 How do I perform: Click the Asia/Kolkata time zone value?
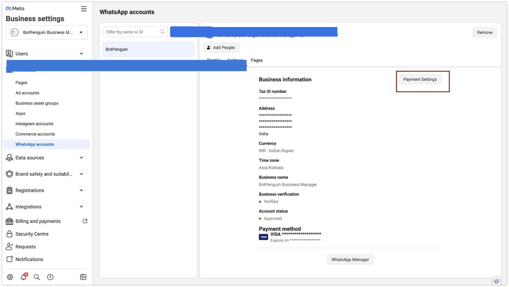tap(271, 167)
